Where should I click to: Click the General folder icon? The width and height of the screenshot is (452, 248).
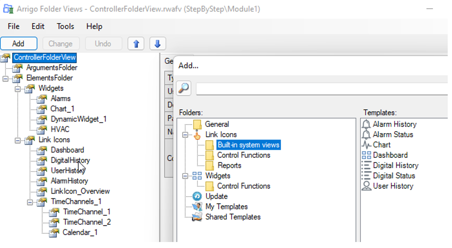197,125
